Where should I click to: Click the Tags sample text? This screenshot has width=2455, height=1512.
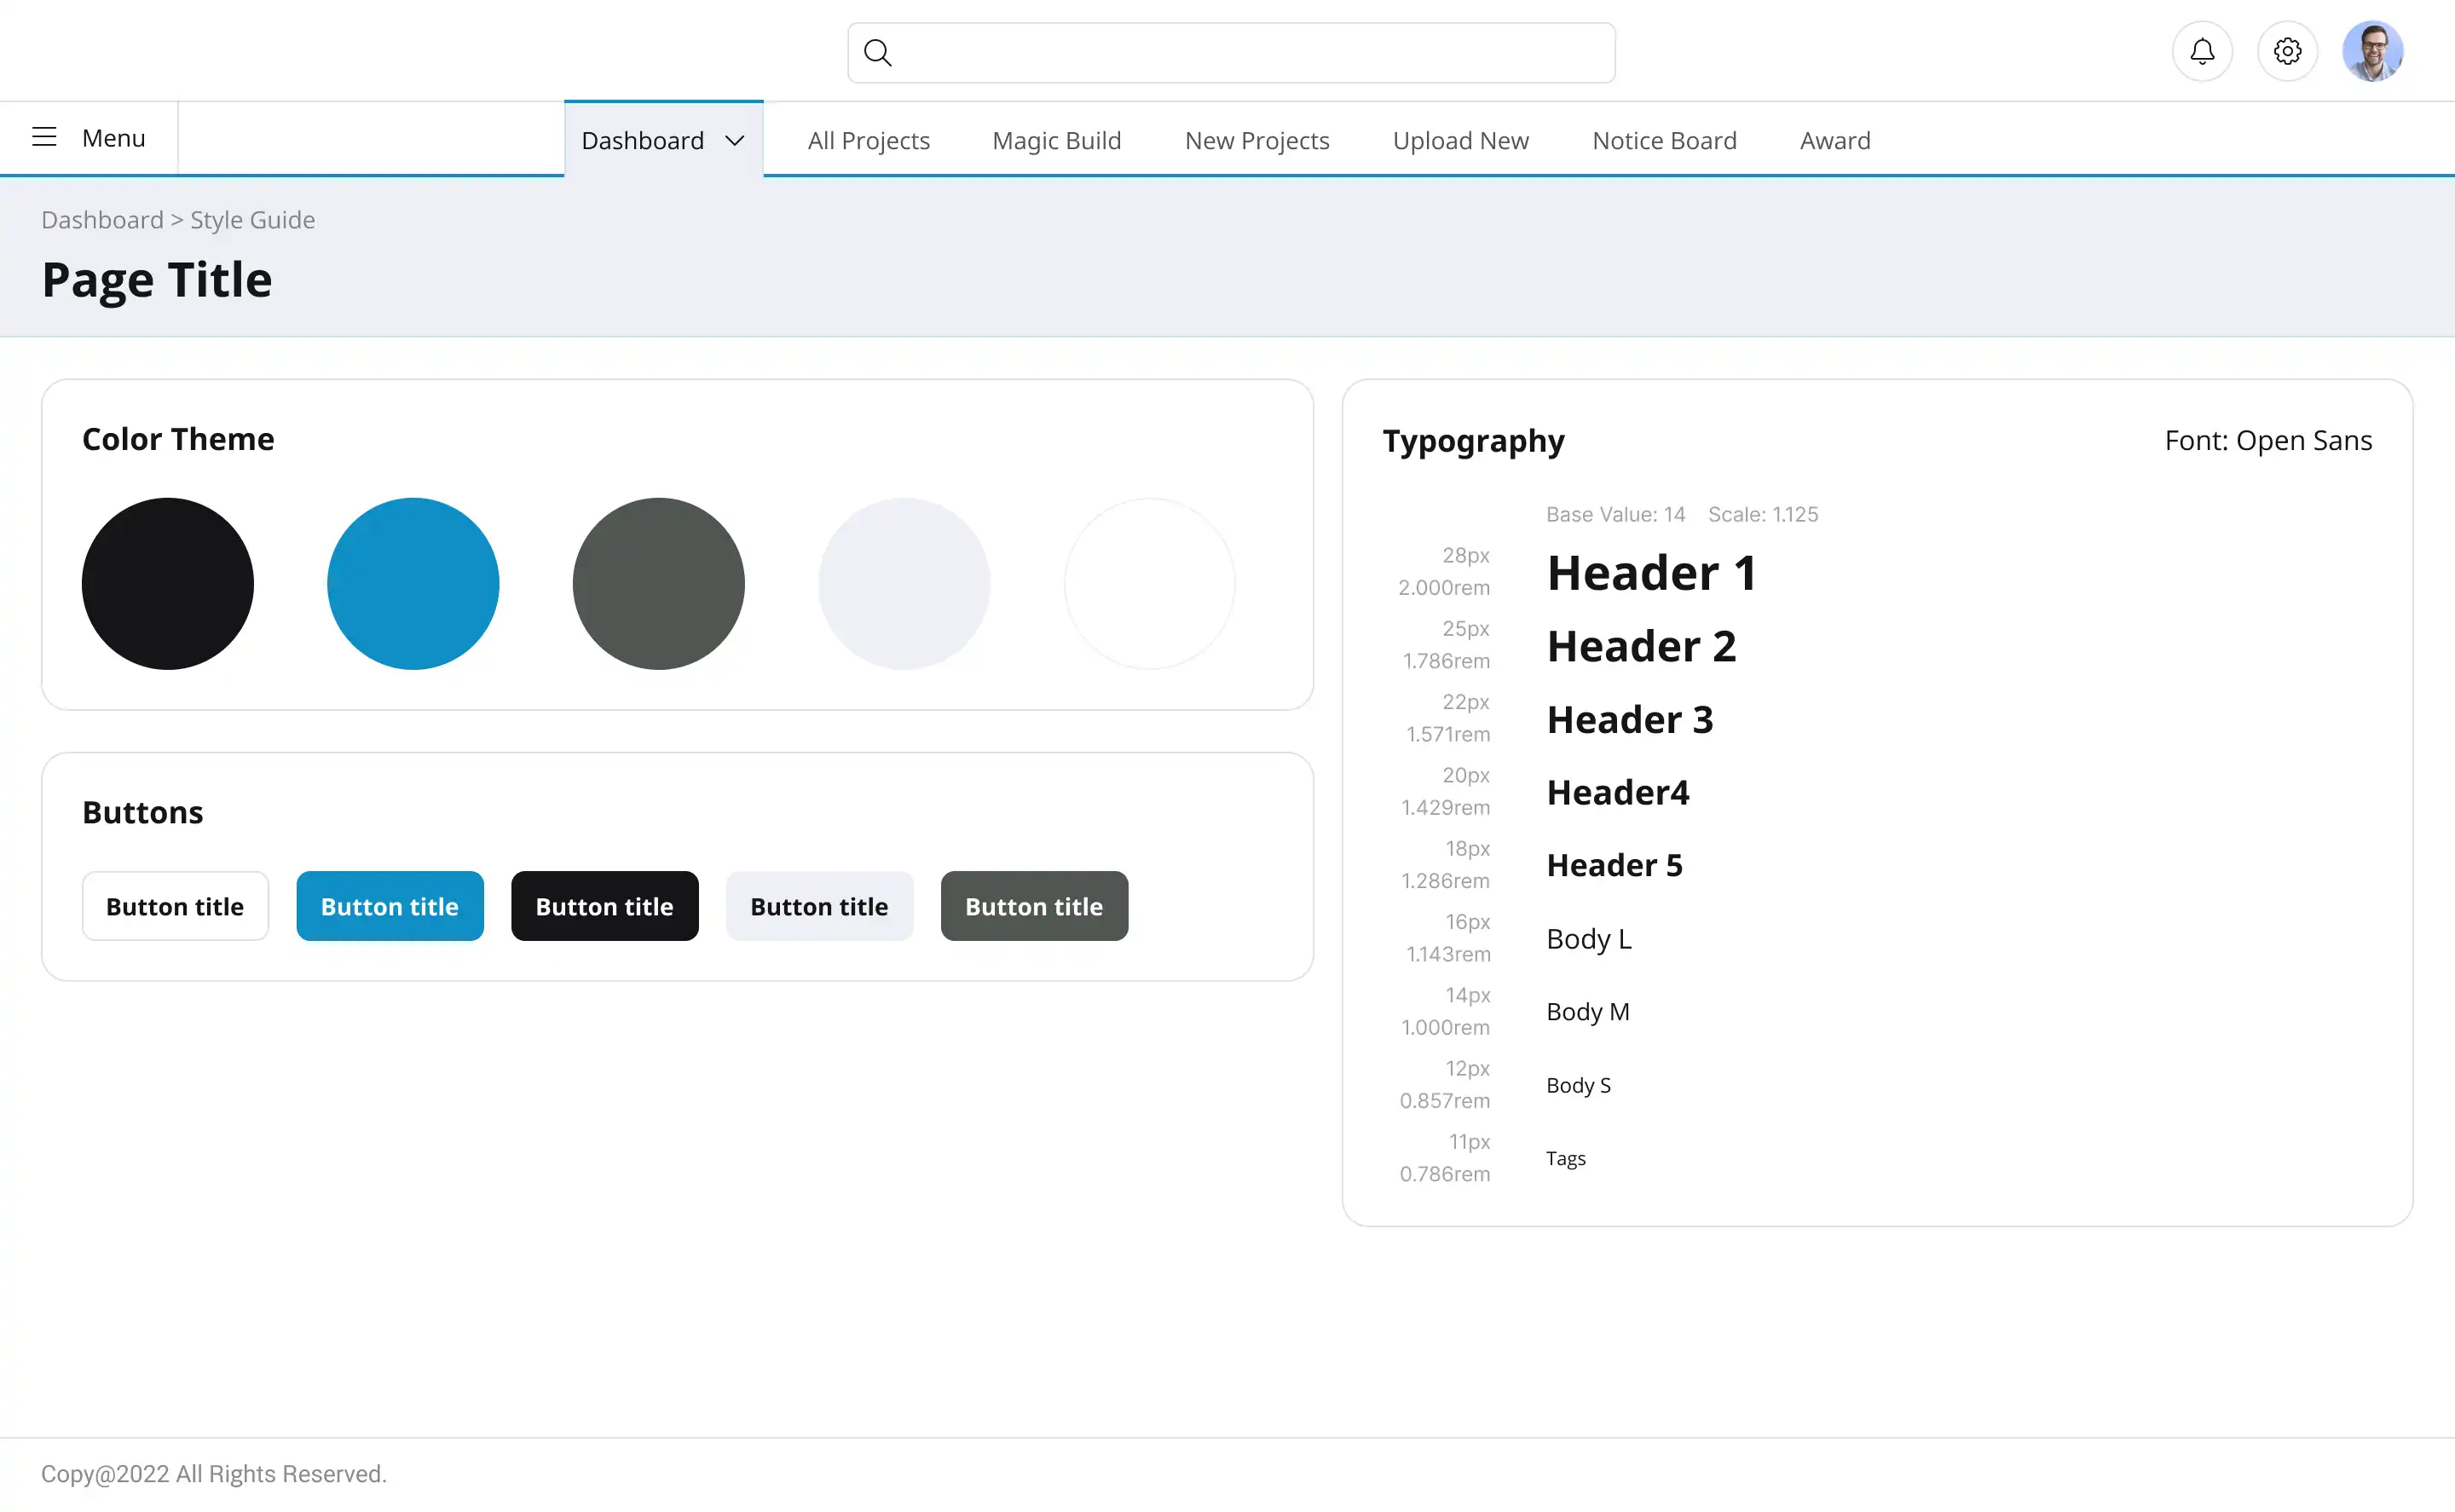pos(1566,1158)
